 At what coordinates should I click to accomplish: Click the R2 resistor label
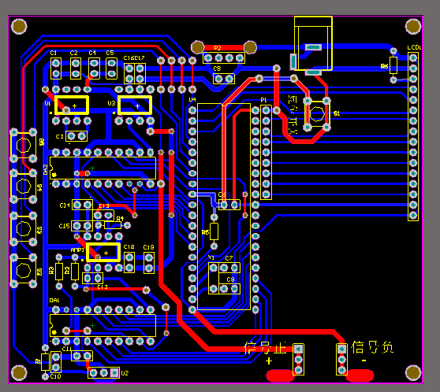(x=67, y=271)
